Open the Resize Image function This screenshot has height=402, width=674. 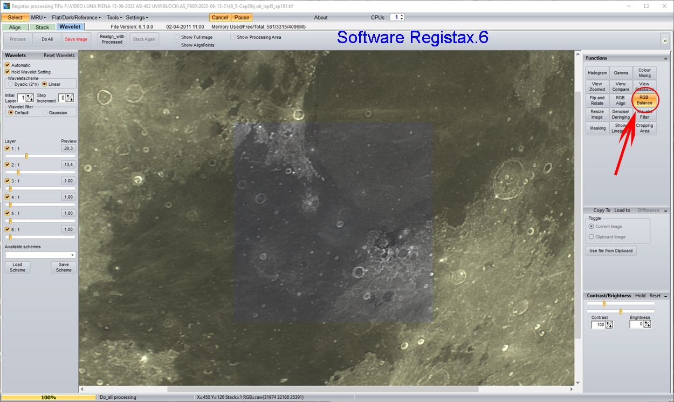[597, 114]
